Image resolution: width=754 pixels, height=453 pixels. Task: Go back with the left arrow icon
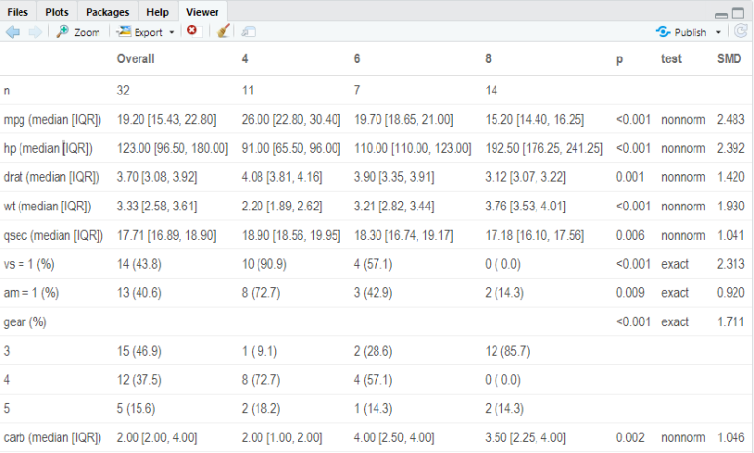[x=13, y=32]
